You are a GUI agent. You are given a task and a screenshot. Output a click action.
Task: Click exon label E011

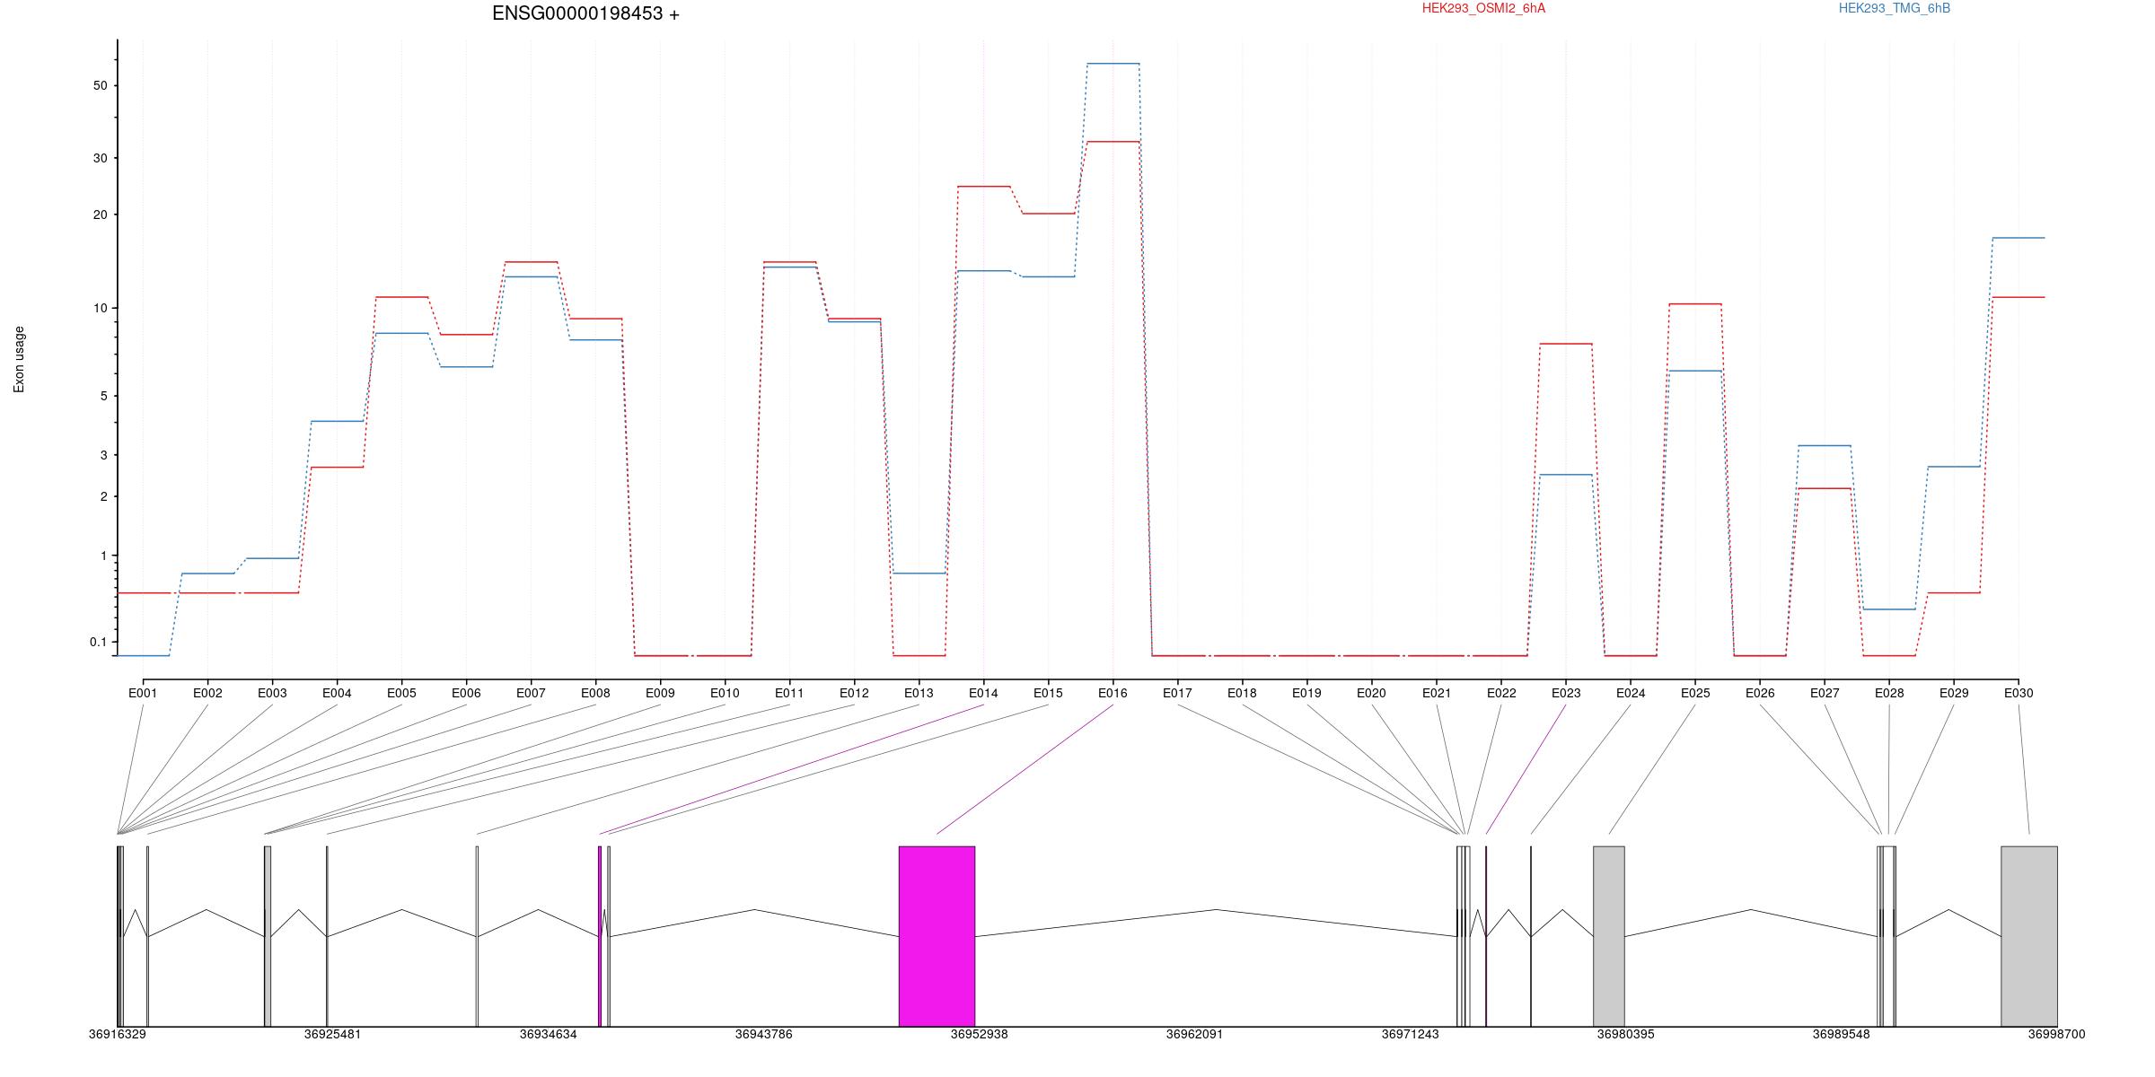789,693
